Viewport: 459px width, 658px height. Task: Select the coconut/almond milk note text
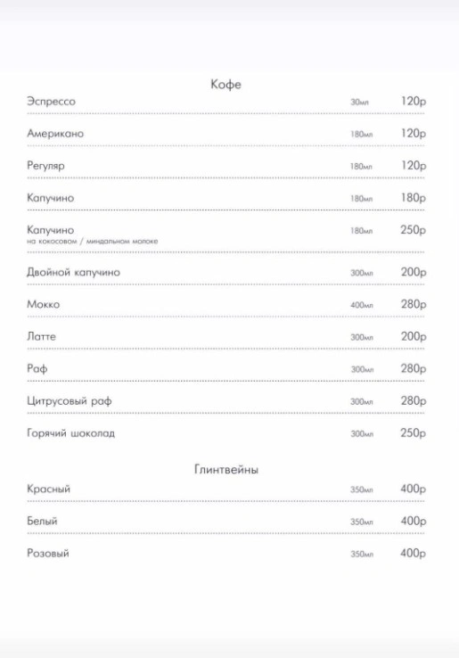pyautogui.click(x=93, y=242)
